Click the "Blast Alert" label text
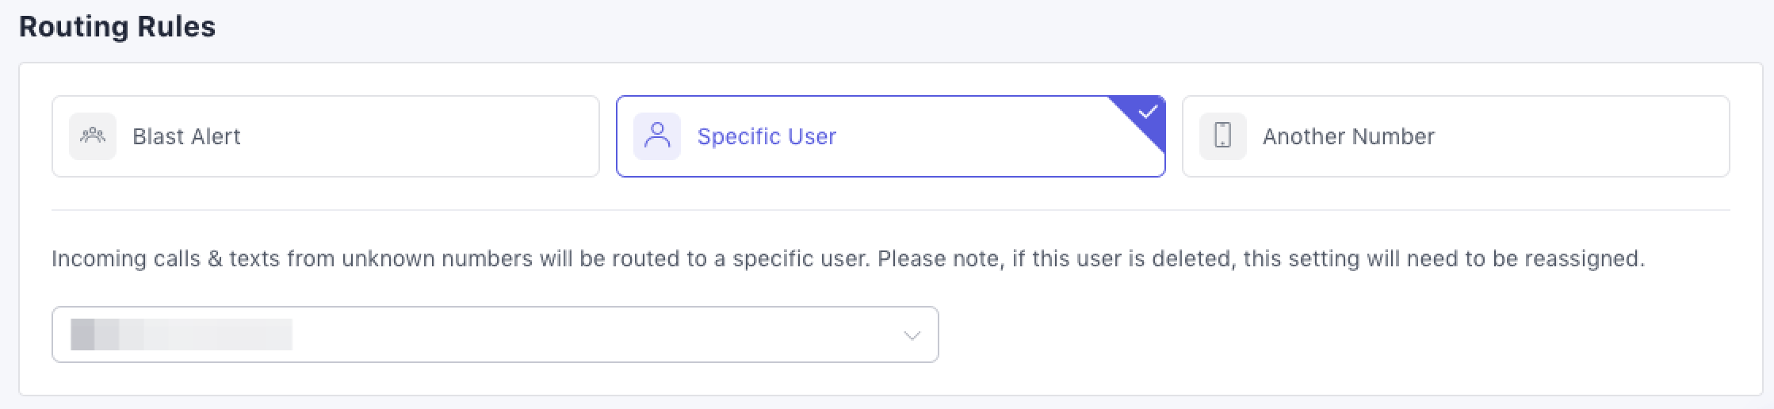 [186, 136]
